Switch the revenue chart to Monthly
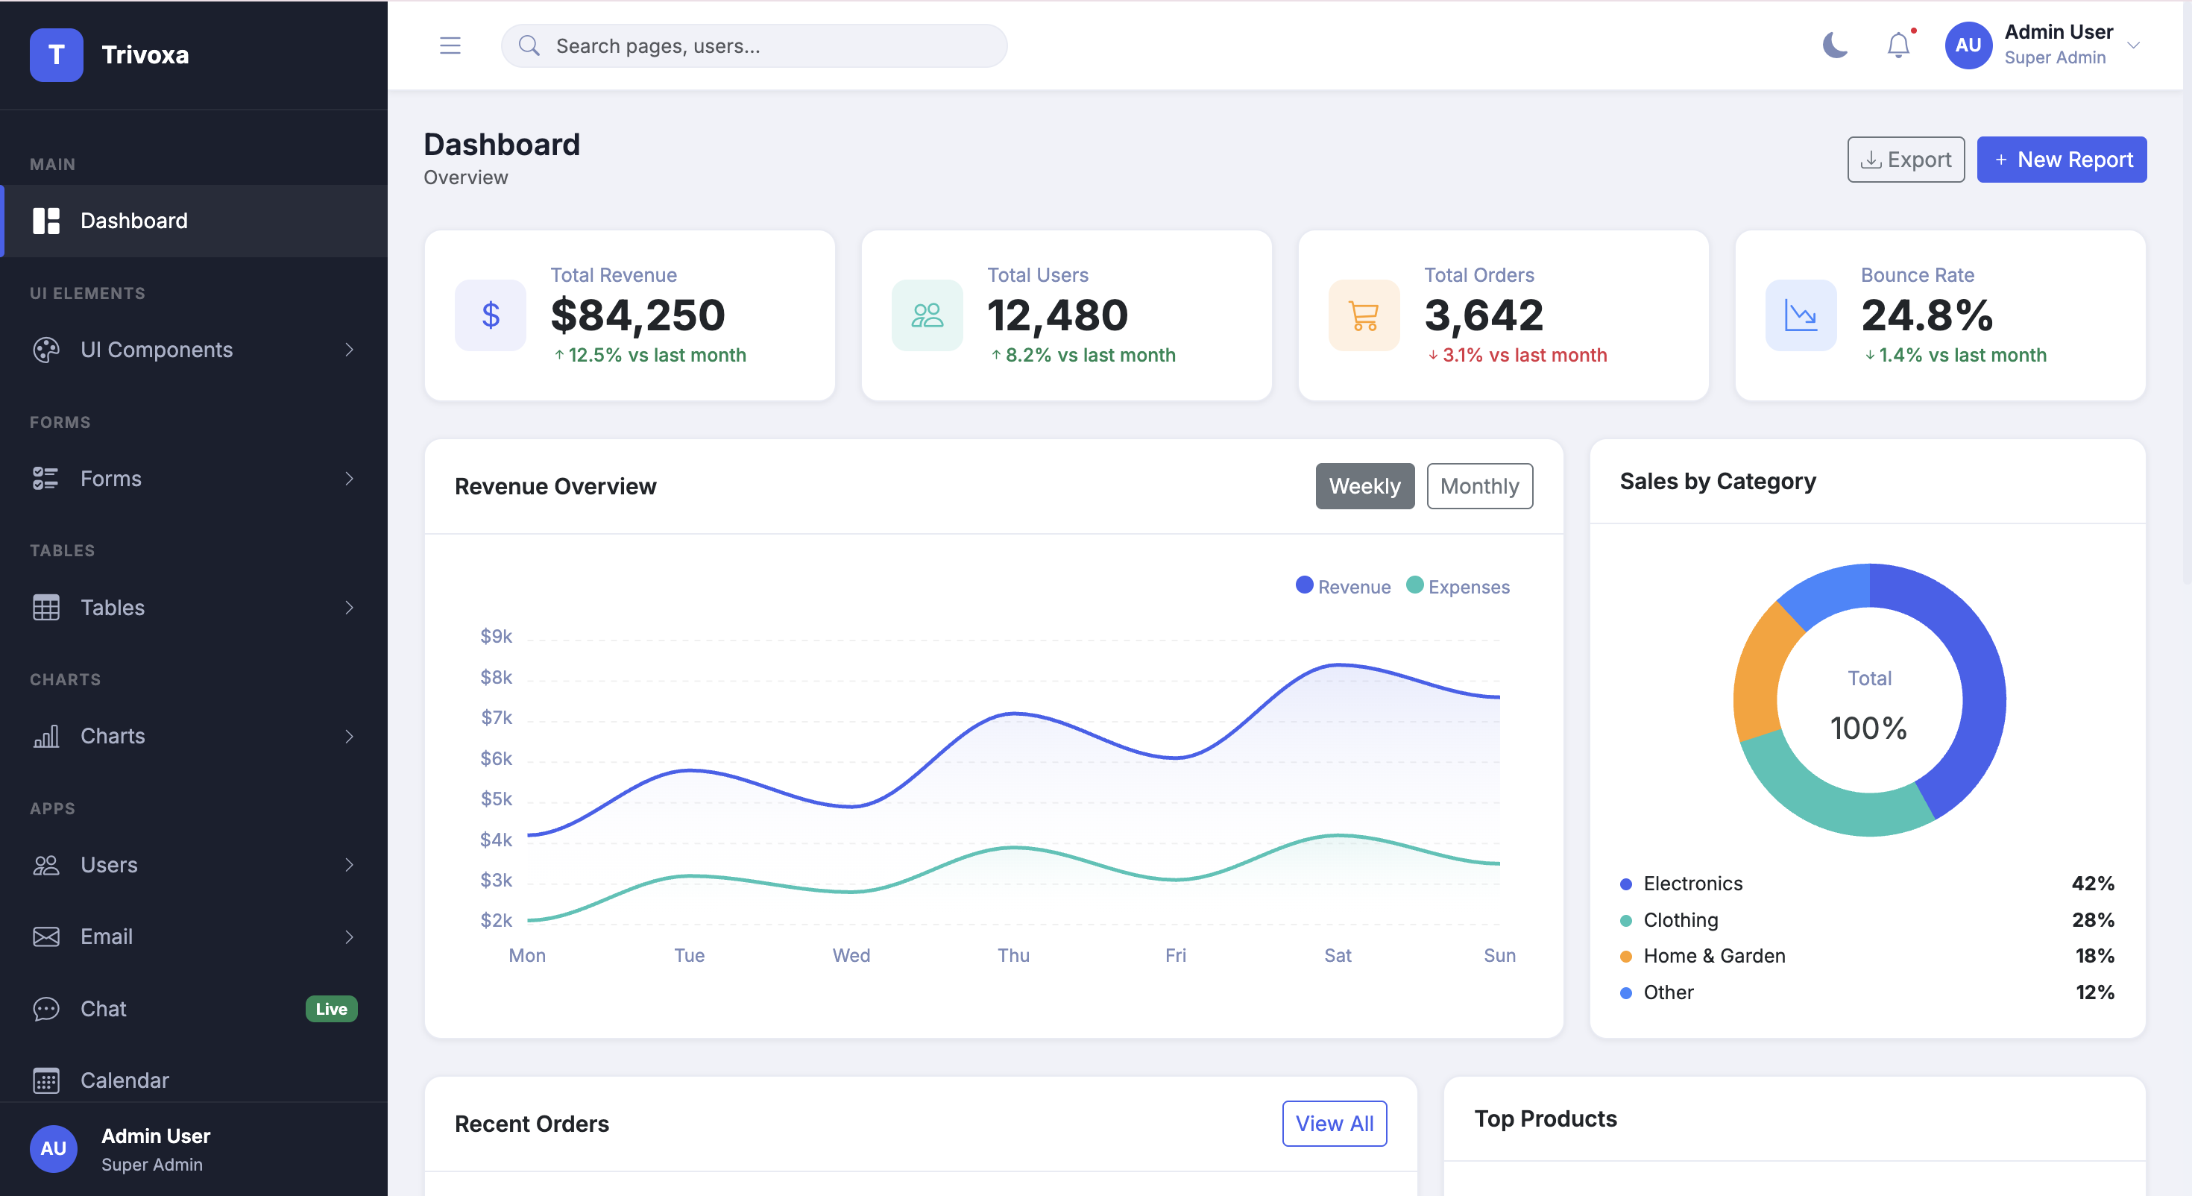2192x1196 pixels. click(1480, 486)
